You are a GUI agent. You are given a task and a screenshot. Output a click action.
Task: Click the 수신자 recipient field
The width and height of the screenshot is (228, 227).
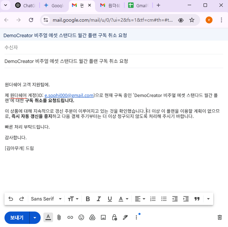coord(114,47)
